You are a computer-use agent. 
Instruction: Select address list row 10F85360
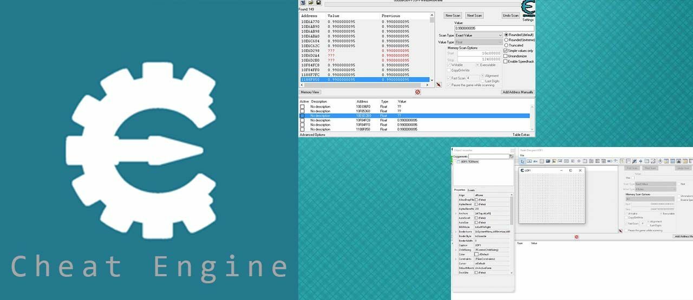tap(415, 111)
